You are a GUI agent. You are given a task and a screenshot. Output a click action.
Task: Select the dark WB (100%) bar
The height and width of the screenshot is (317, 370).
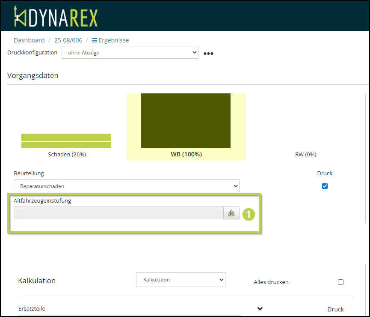click(186, 120)
